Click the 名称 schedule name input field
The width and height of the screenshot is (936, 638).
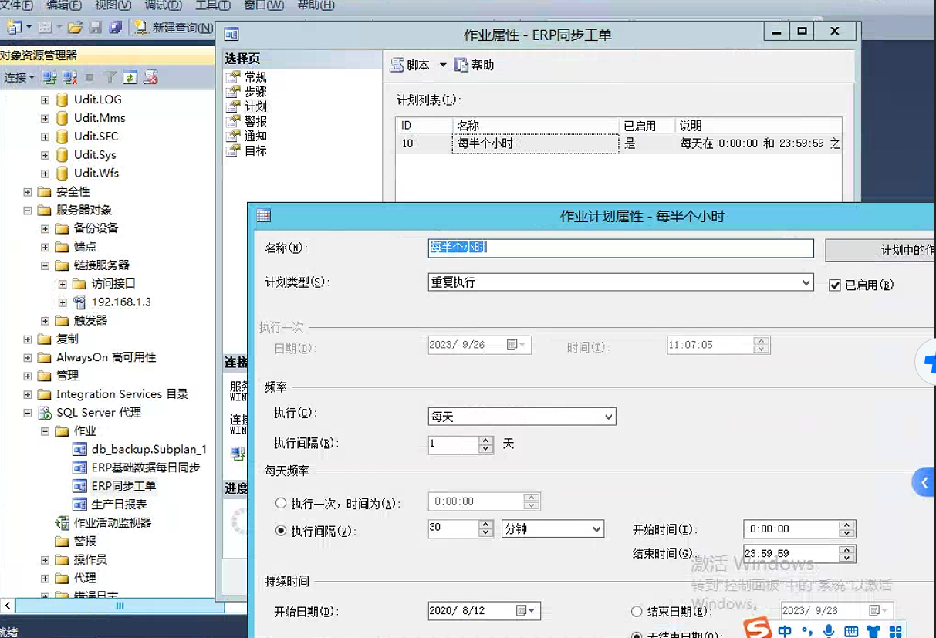(x=620, y=248)
